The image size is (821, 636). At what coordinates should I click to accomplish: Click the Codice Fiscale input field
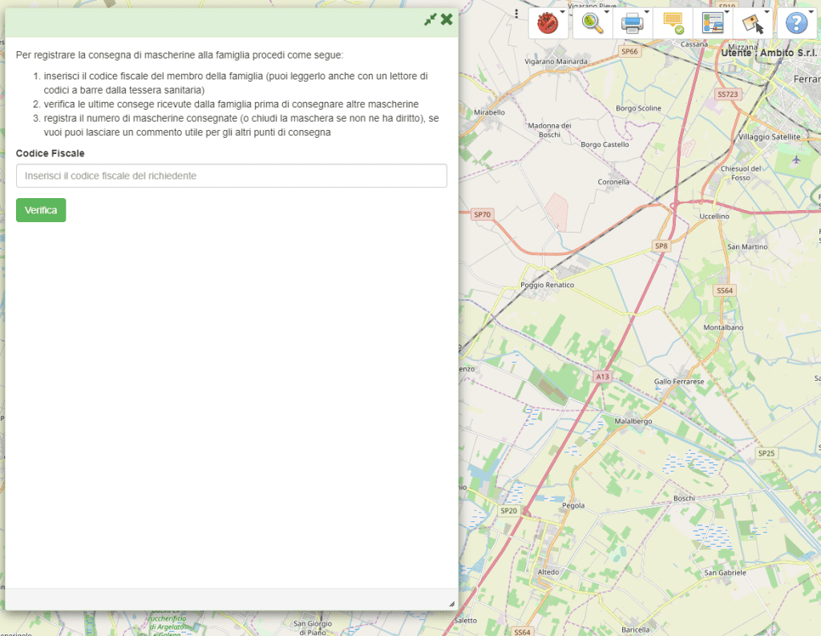click(x=231, y=176)
